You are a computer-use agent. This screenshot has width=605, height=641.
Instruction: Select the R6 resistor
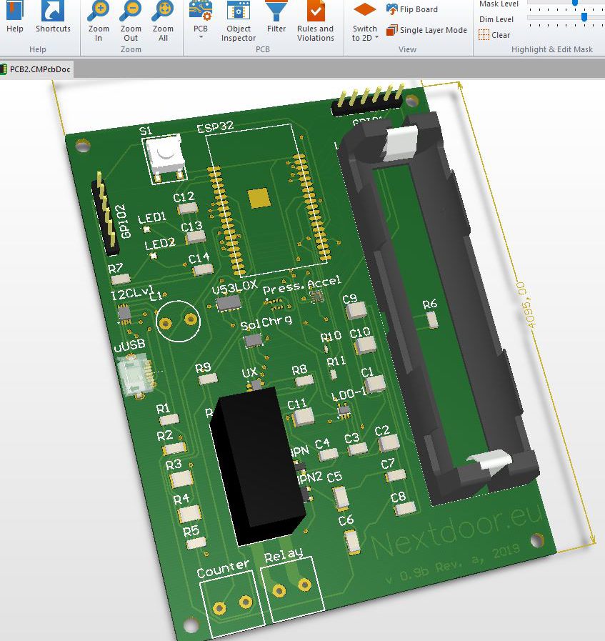(x=432, y=320)
